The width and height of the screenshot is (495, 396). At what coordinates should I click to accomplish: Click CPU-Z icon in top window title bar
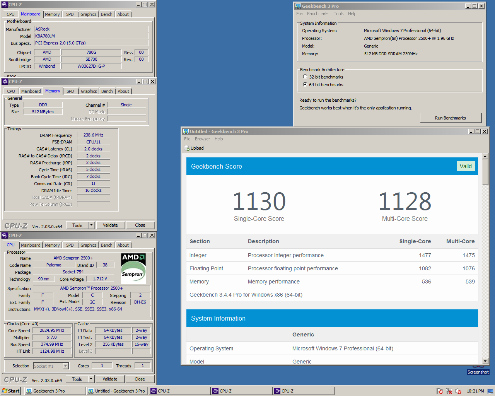click(5, 5)
